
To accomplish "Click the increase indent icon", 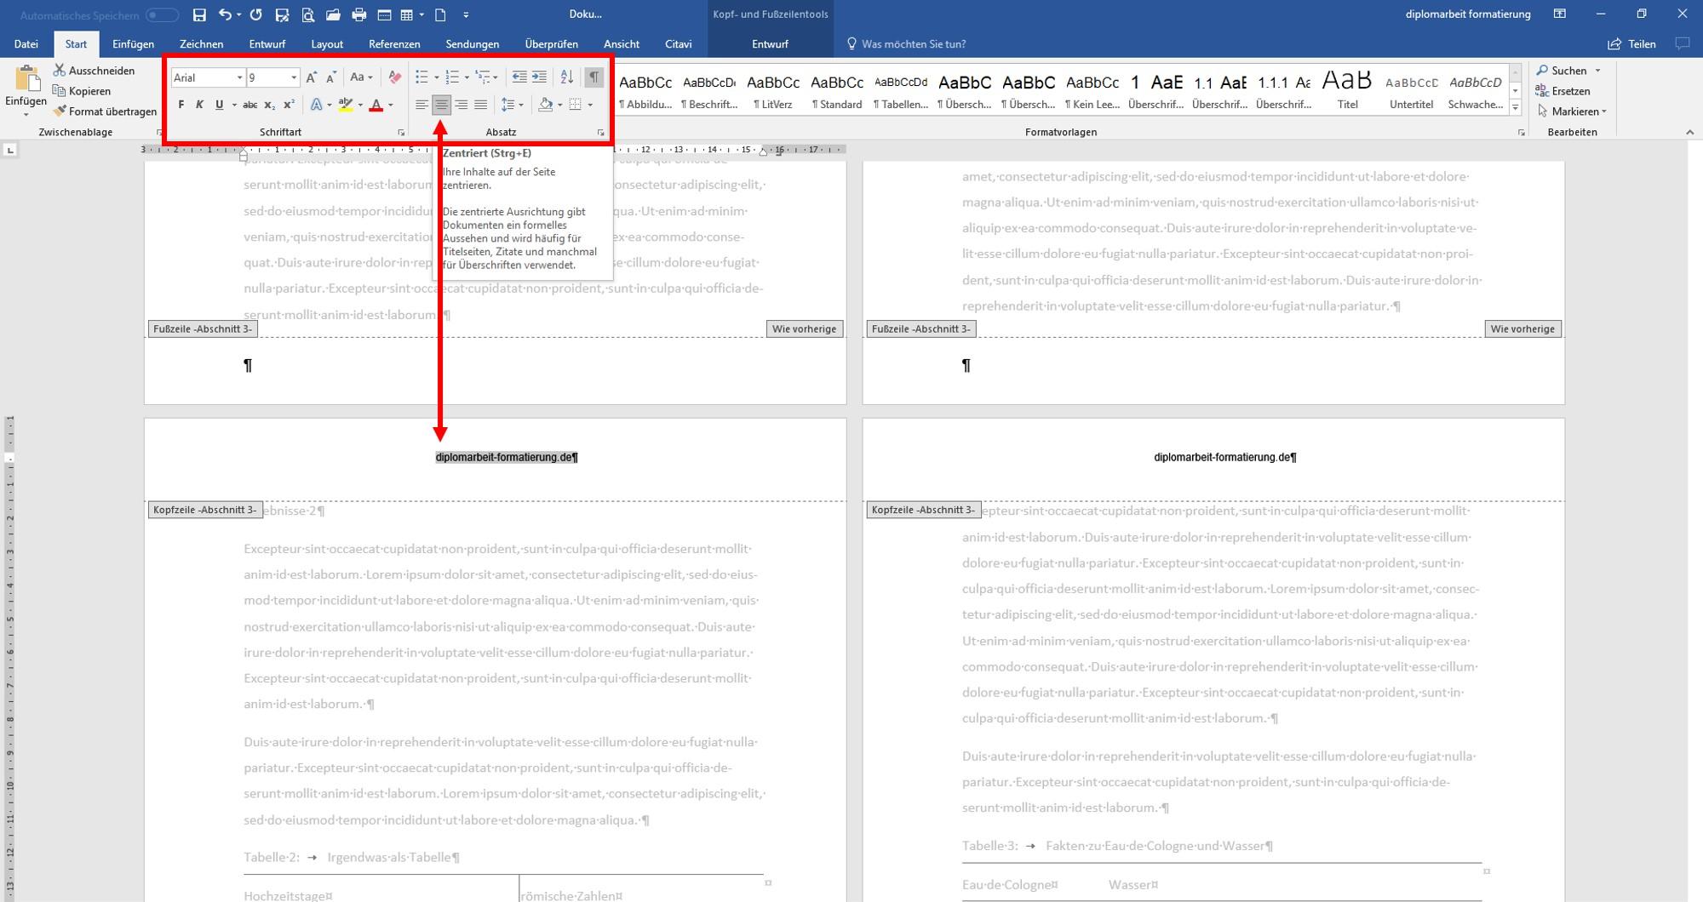I will [x=539, y=77].
